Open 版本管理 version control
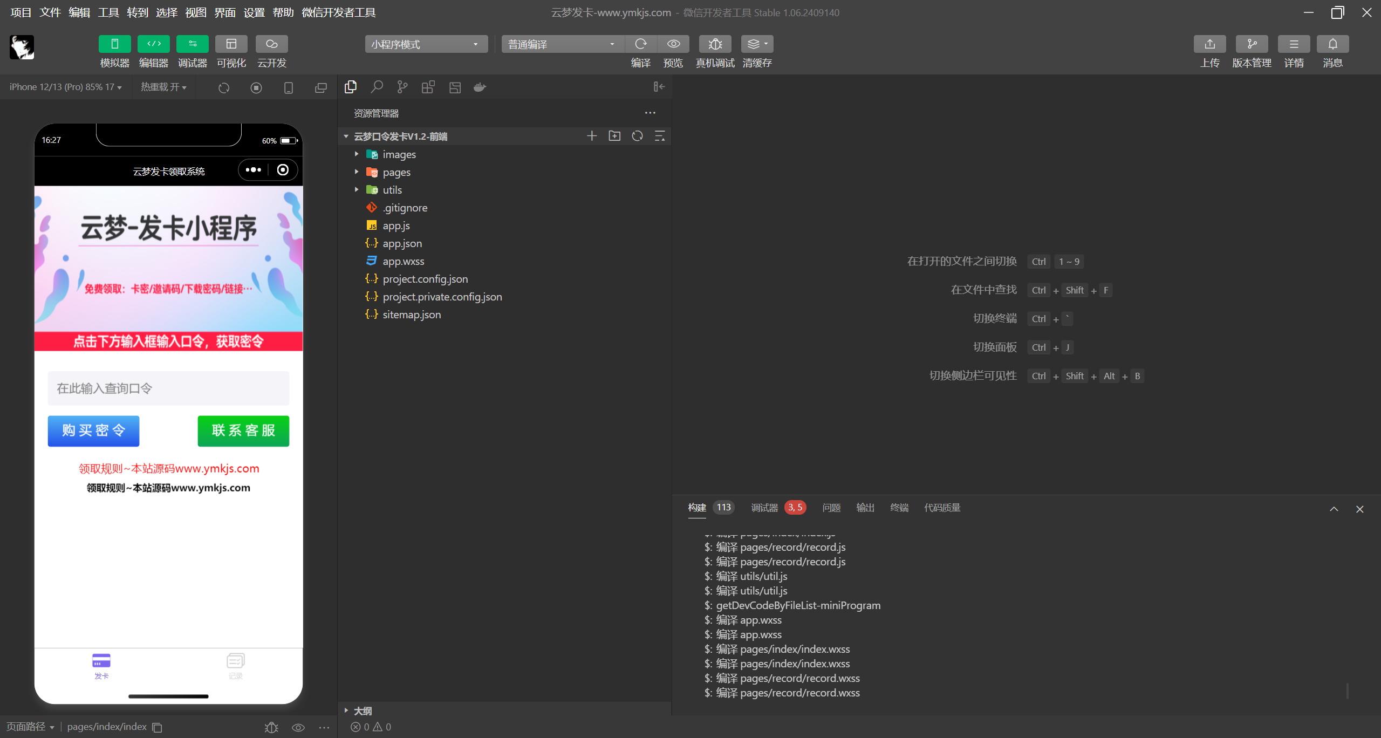The width and height of the screenshot is (1381, 738). click(x=1252, y=44)
